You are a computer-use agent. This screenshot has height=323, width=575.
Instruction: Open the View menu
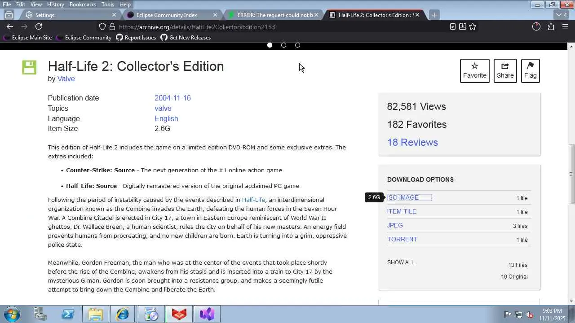pos(36,4)
